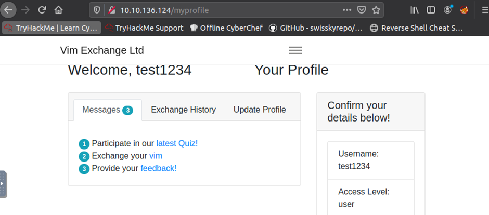Open the Firefox account icon
The width and height of the screenshot is (489, 215).
(448, 10)
